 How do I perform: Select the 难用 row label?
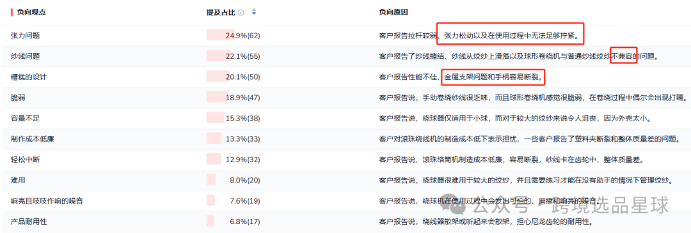click(18, 180)
